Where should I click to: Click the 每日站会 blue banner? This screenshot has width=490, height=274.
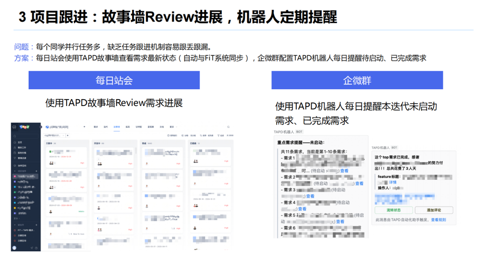click(114, 80)
